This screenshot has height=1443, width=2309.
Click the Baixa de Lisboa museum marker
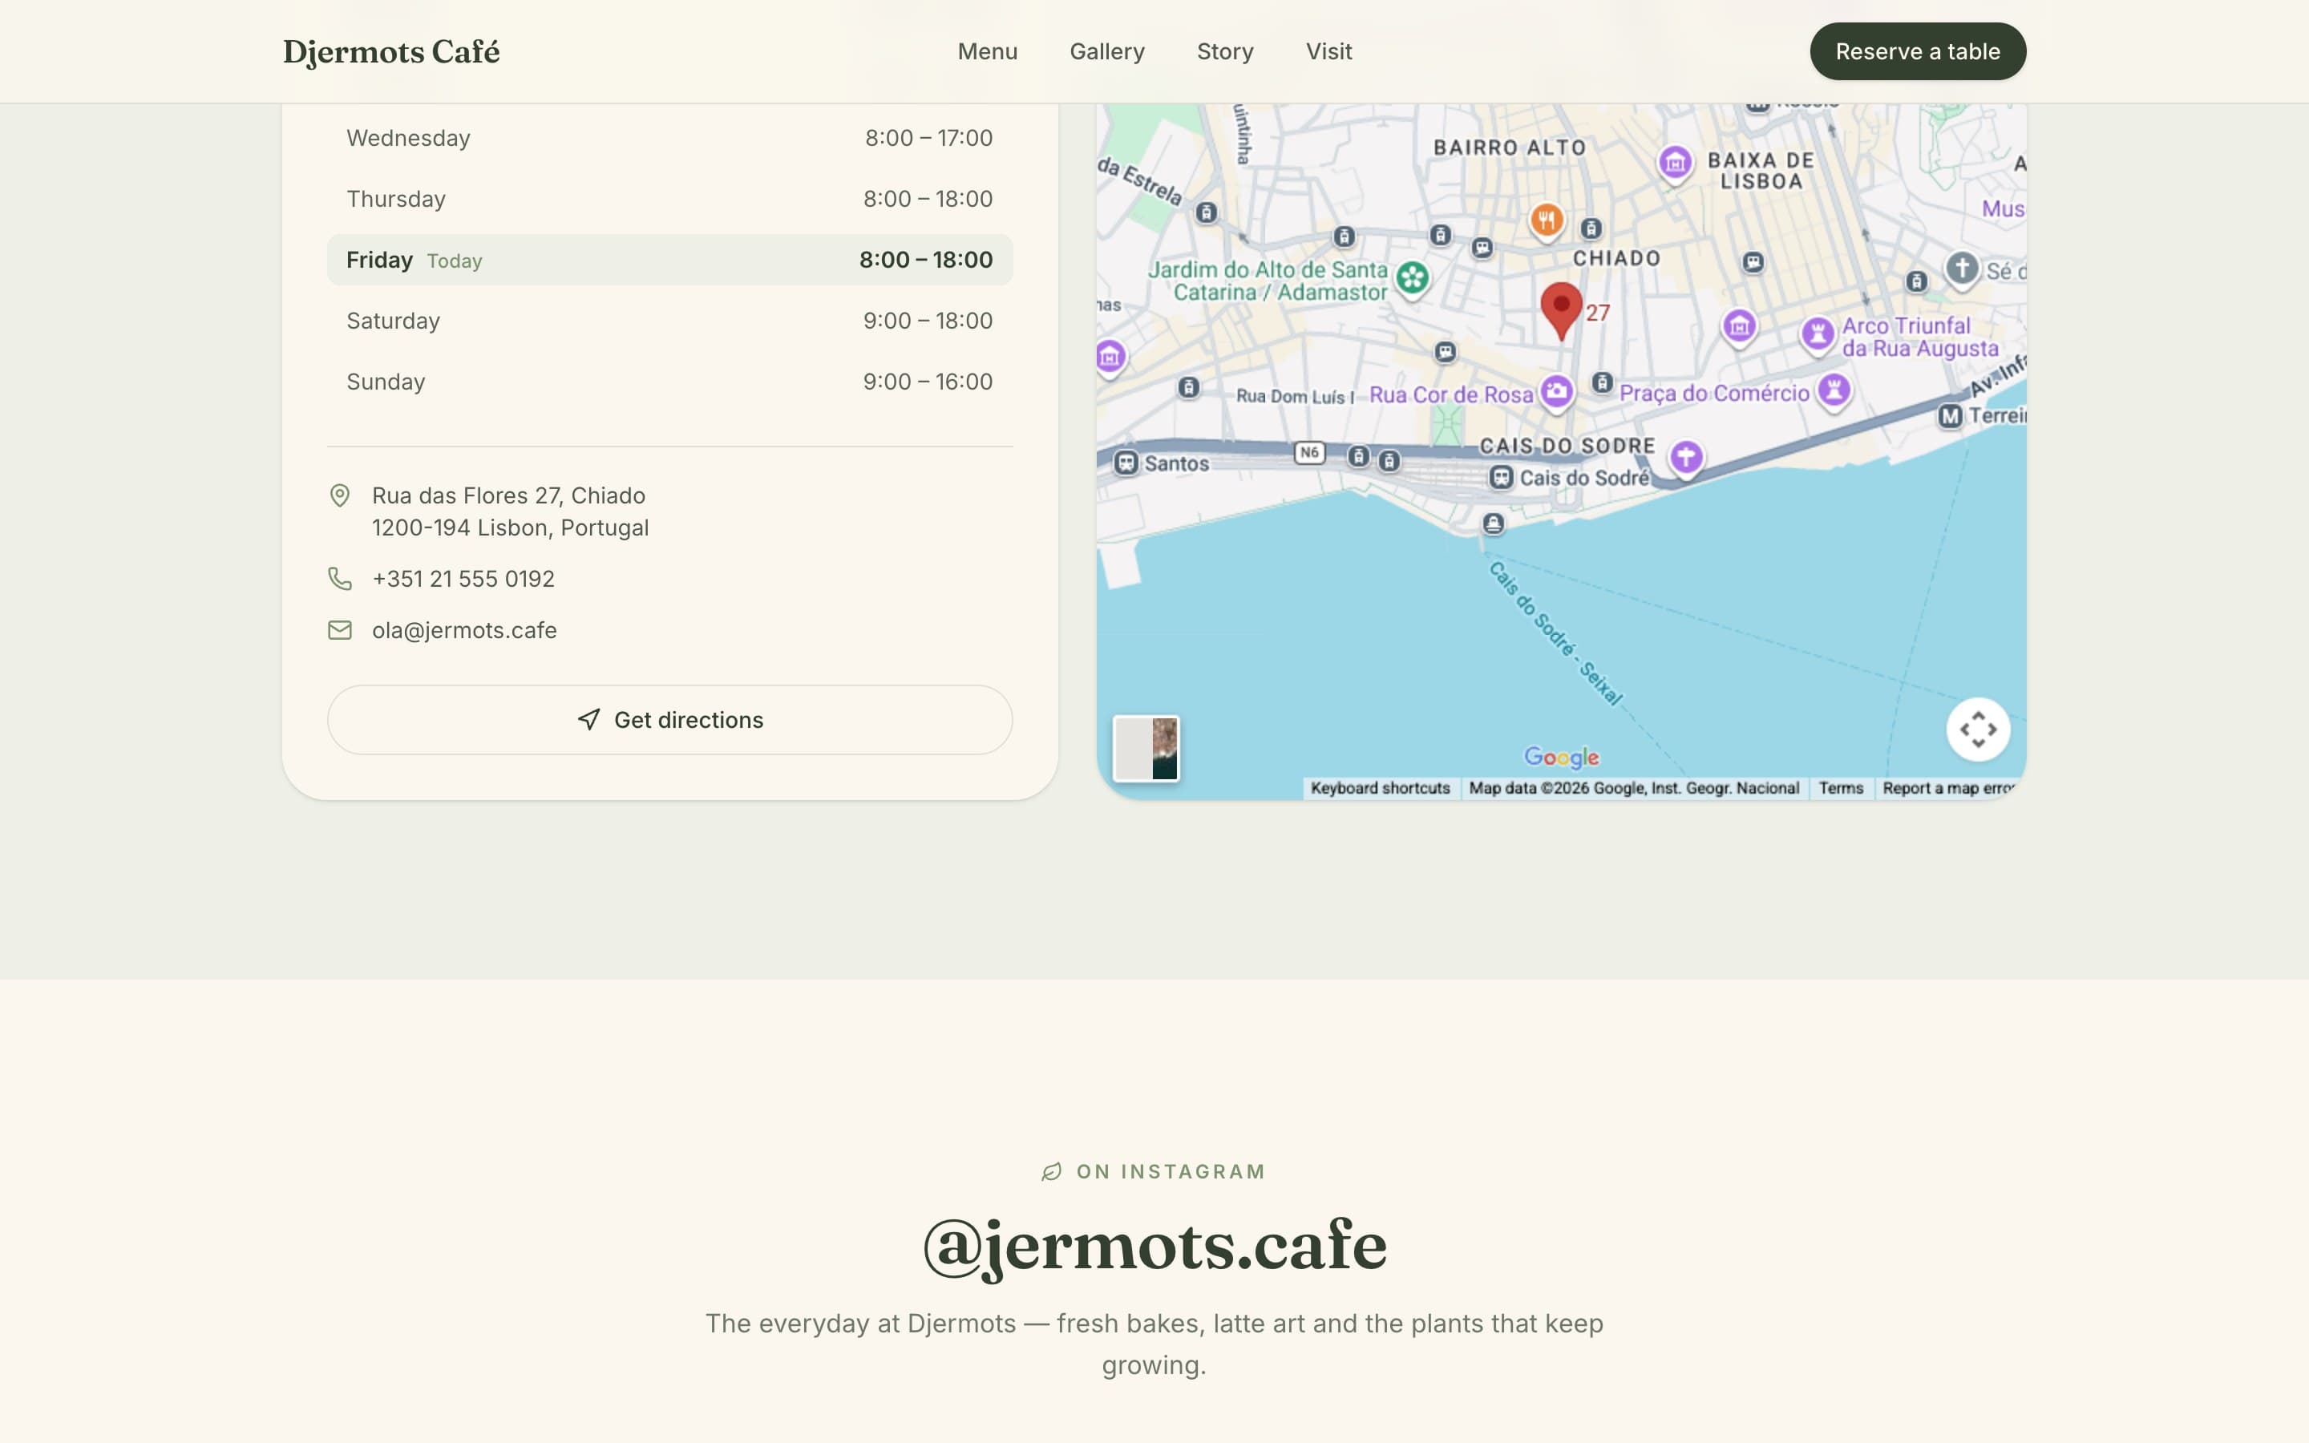coord(1675,164)
